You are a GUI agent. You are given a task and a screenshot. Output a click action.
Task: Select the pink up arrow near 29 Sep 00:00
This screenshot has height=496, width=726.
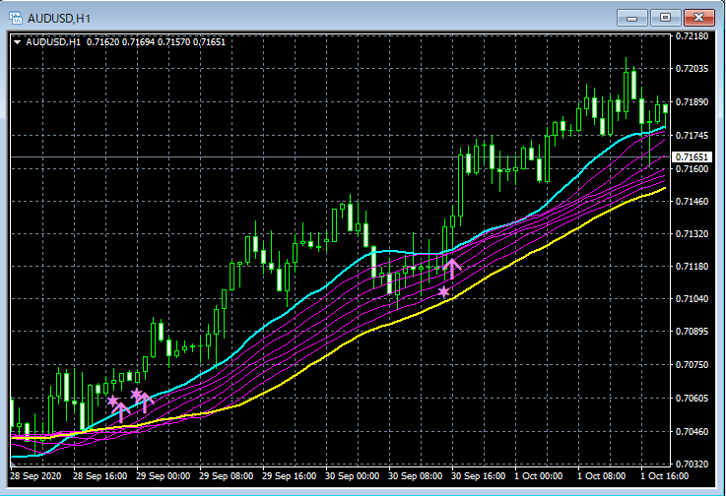(145, 403)
